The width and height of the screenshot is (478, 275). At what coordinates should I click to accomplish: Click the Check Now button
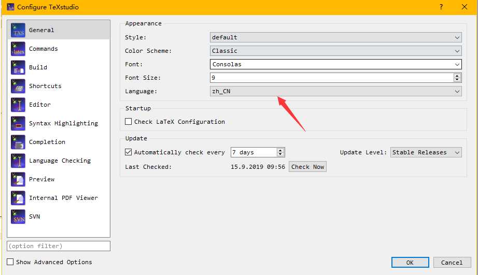[307, 167]
